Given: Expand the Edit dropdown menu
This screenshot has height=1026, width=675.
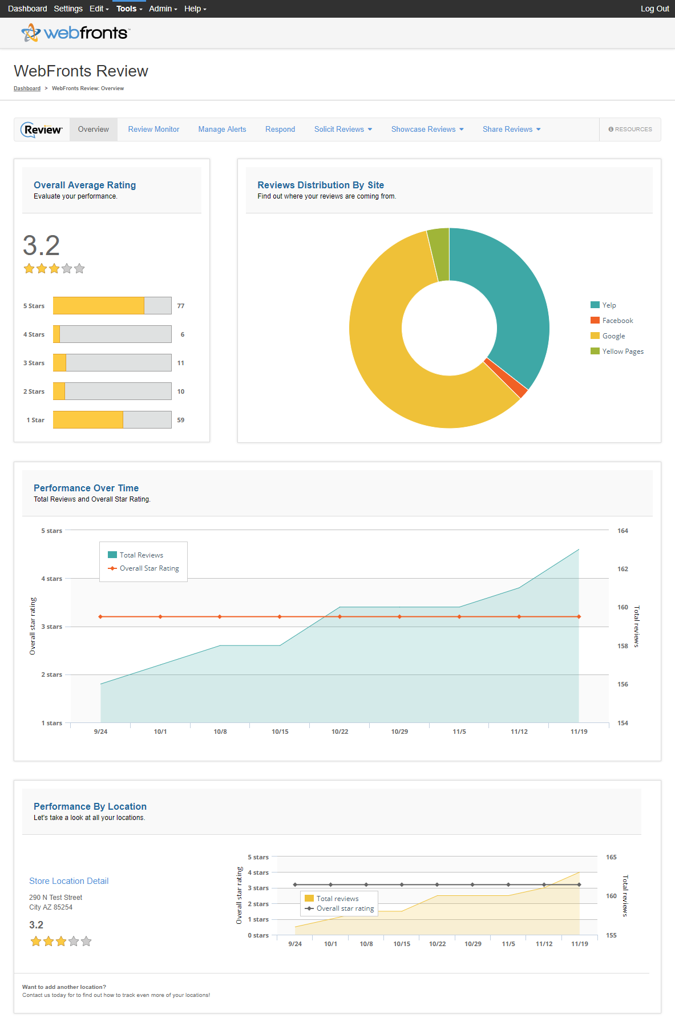Looking at the screenshot, I should pos(99,9).
